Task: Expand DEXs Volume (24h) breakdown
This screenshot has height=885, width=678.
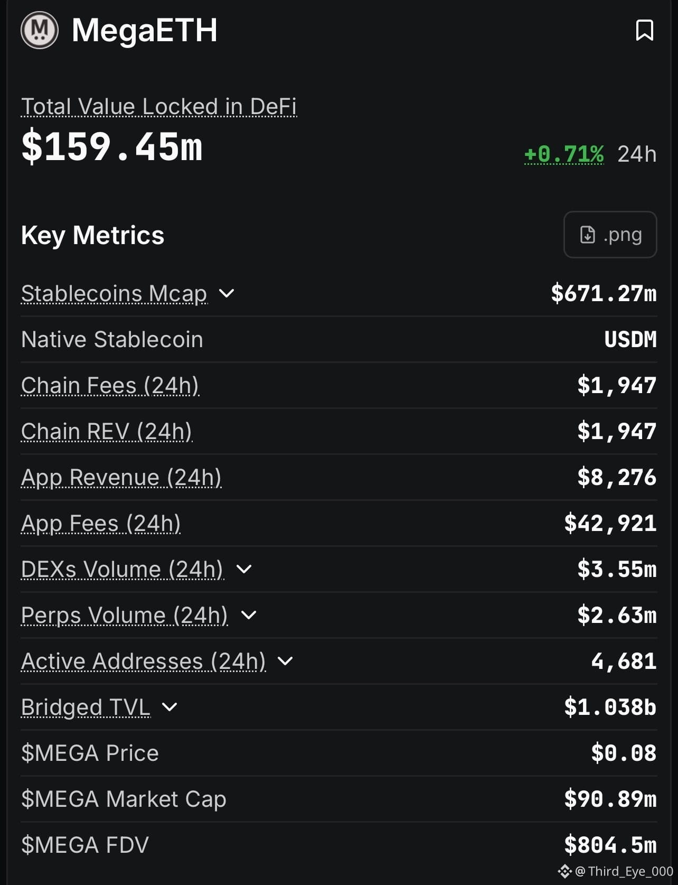Action: [243, 569]
